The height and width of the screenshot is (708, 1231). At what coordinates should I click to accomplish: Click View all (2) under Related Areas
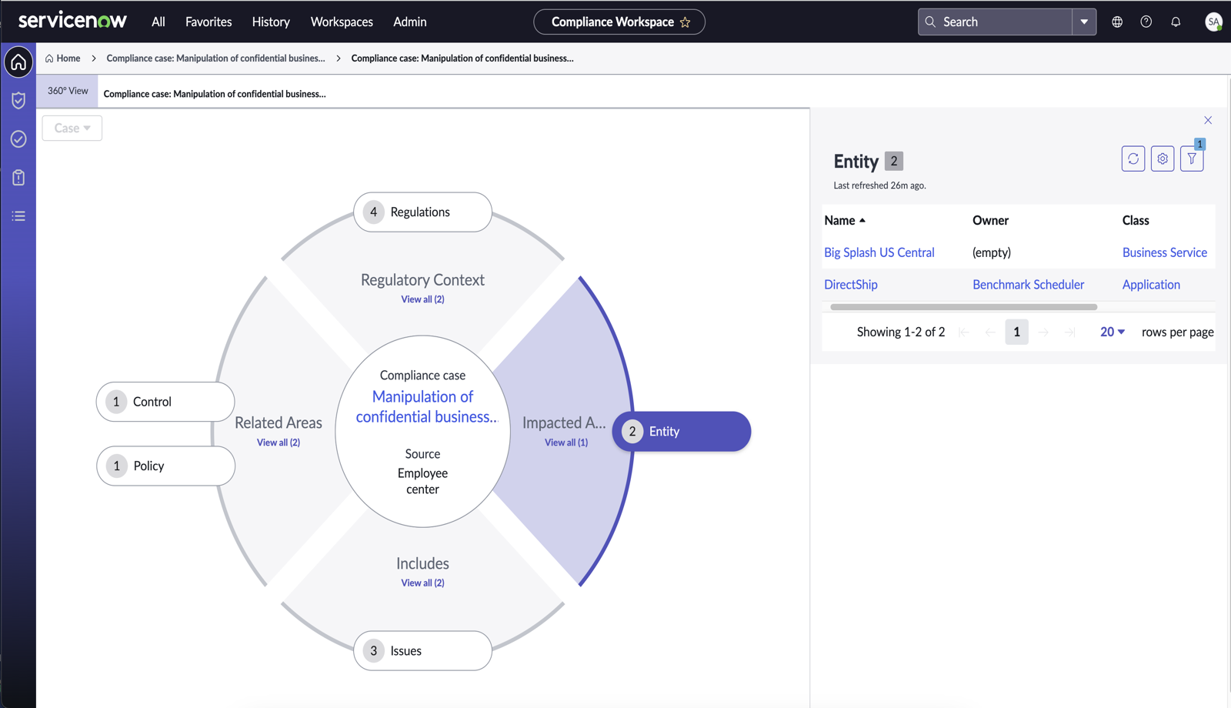[279, 442]
